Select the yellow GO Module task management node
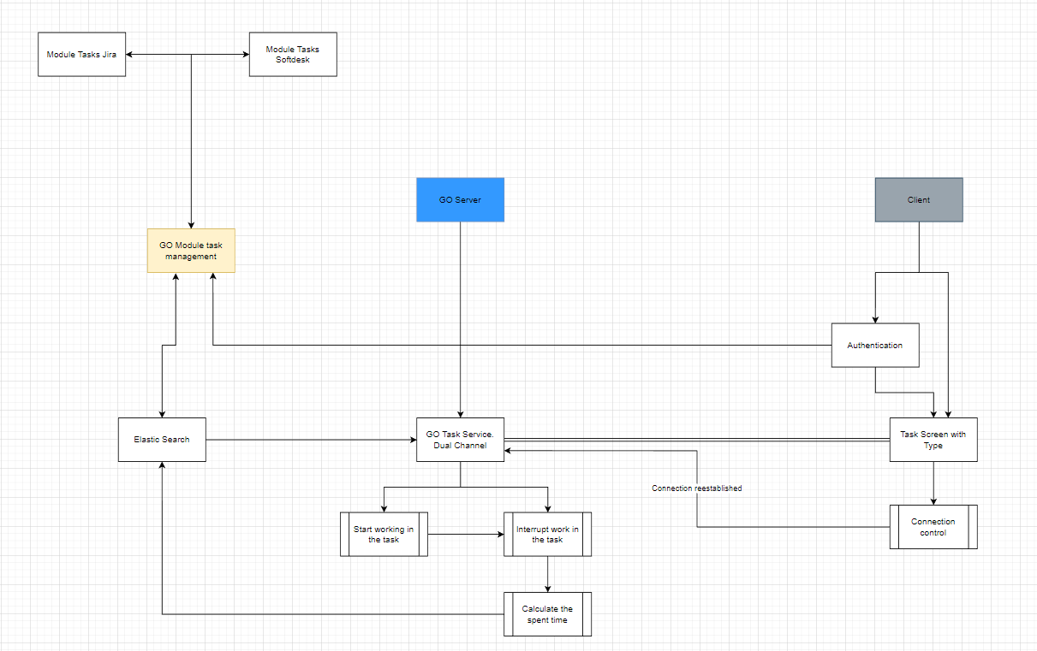The width and height of the screenshot is (1037, 651). point(191,250)
